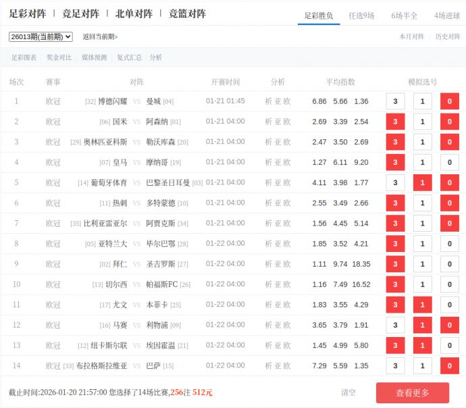This screenshot has height=408, width=466.
Task: Open the 4场进球 tab
Action: point(446,16)
